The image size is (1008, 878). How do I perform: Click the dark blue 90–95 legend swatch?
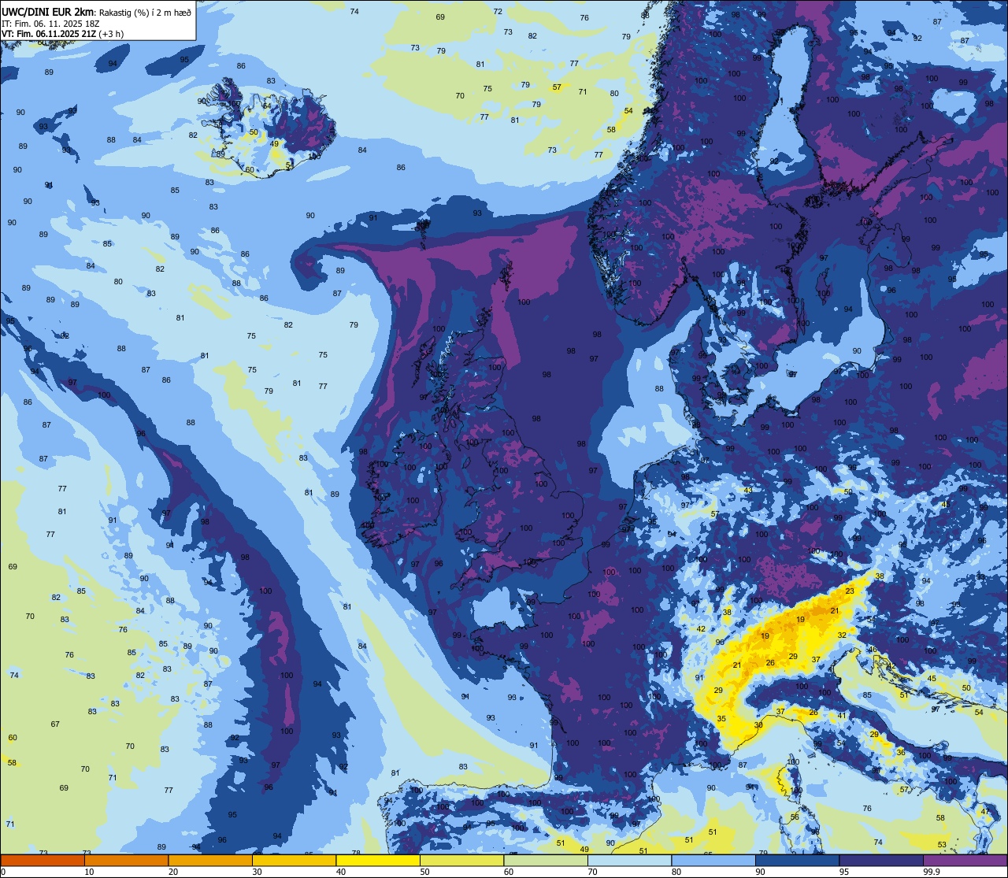(797, 860)
